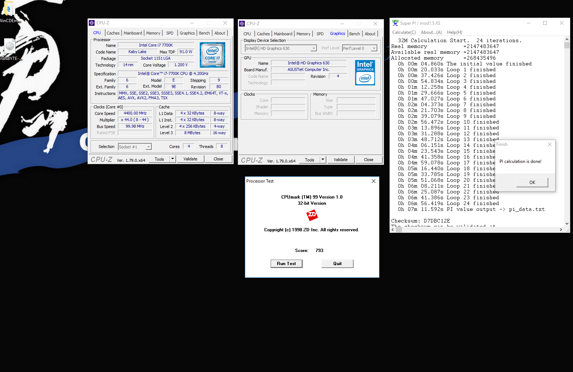Click Quit in Processor Test

point(337,264)
